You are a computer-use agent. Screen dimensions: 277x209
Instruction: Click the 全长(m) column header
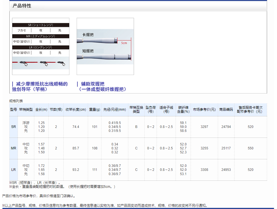pyautogui.click(x=41, y=110)
